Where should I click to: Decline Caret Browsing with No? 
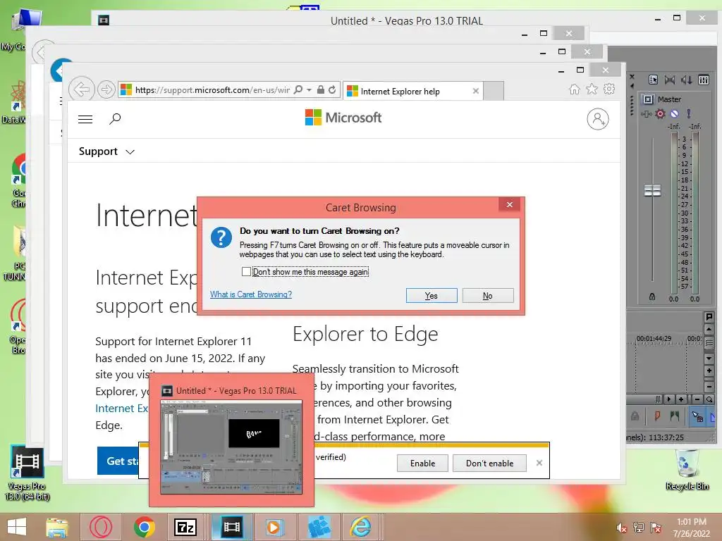pos(488,296)
